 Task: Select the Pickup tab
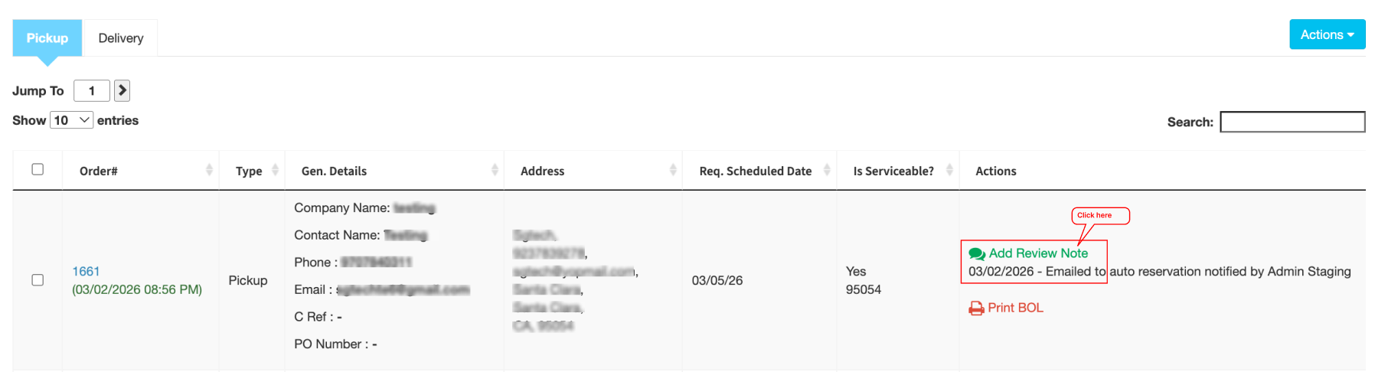47,38
